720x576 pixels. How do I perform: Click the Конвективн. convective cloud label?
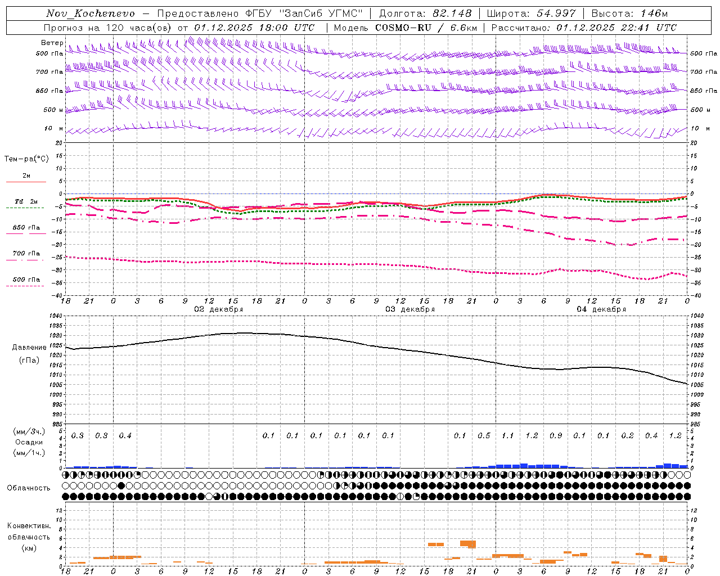(29, 526)
